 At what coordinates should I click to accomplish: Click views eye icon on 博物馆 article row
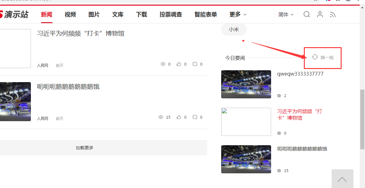pos(163,64)
